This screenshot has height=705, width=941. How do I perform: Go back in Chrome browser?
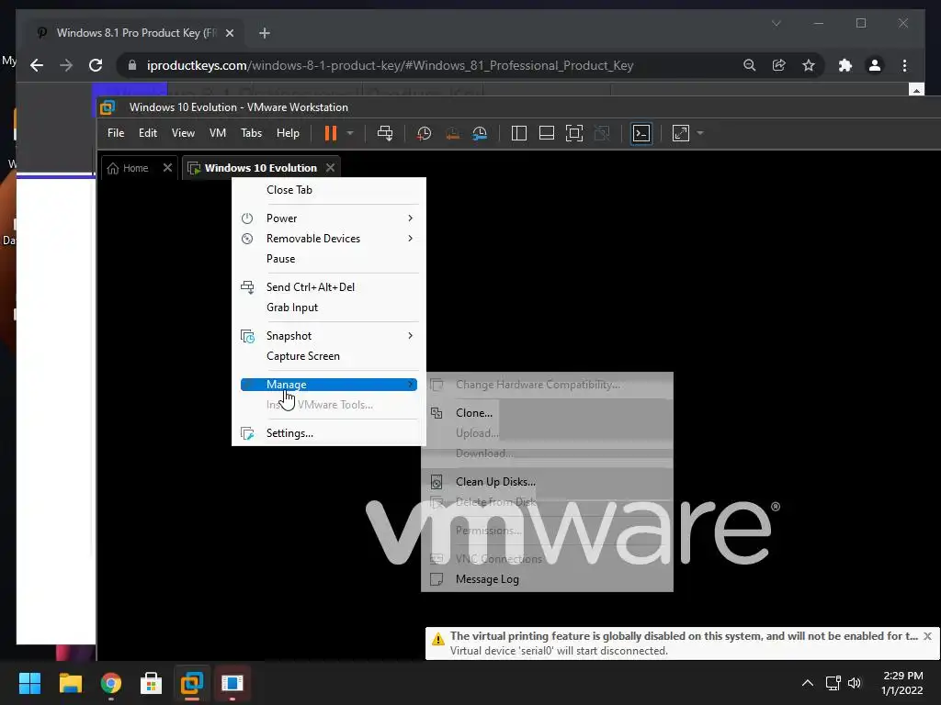(x=37, y=65)
